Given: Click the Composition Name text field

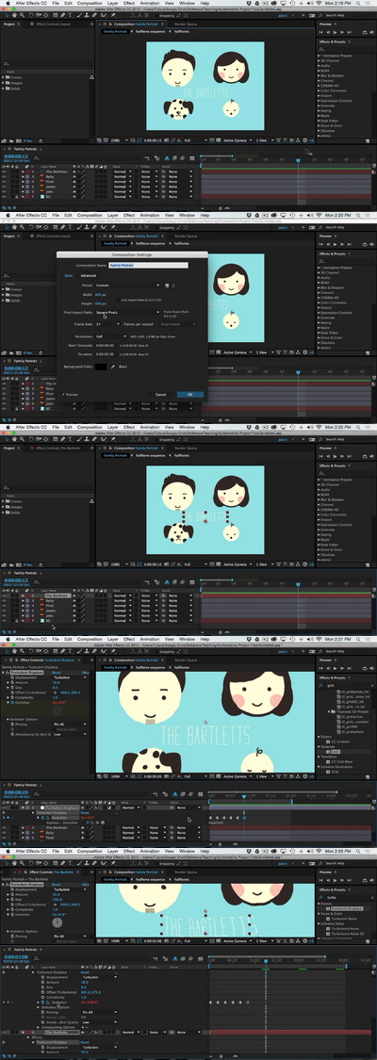Looking at the screenshot, I should coord(148,266).
